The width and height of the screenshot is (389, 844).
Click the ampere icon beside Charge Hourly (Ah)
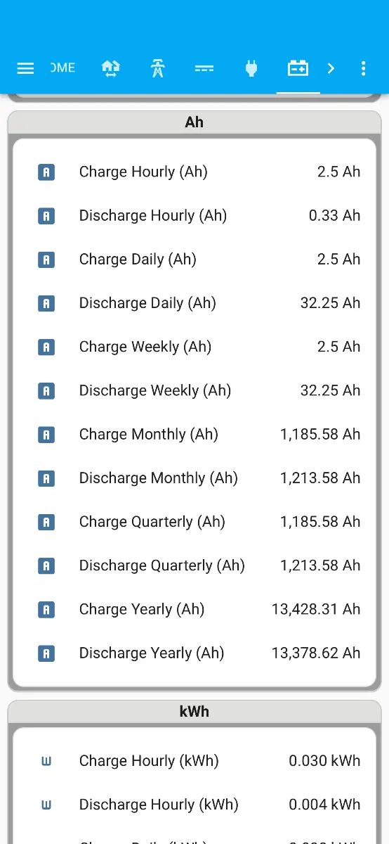(x=46, y=172)
